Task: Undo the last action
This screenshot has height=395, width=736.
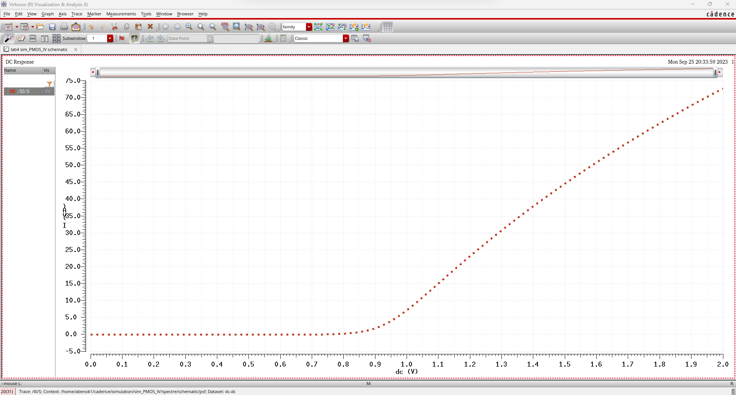Action: (91, 27)
